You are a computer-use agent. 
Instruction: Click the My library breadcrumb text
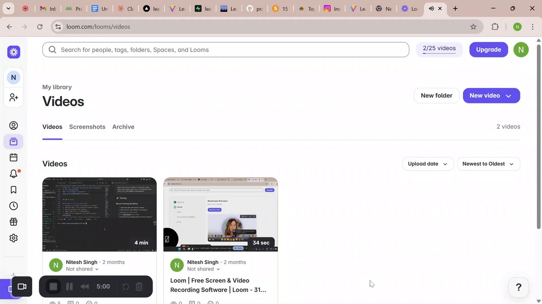tap(57, 87)
